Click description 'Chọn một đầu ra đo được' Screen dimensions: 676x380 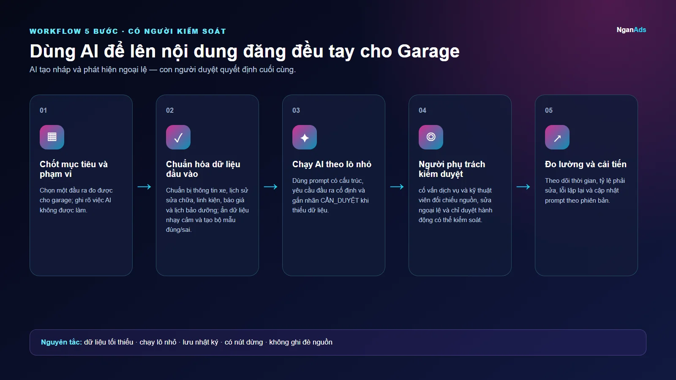click(76, 200)
